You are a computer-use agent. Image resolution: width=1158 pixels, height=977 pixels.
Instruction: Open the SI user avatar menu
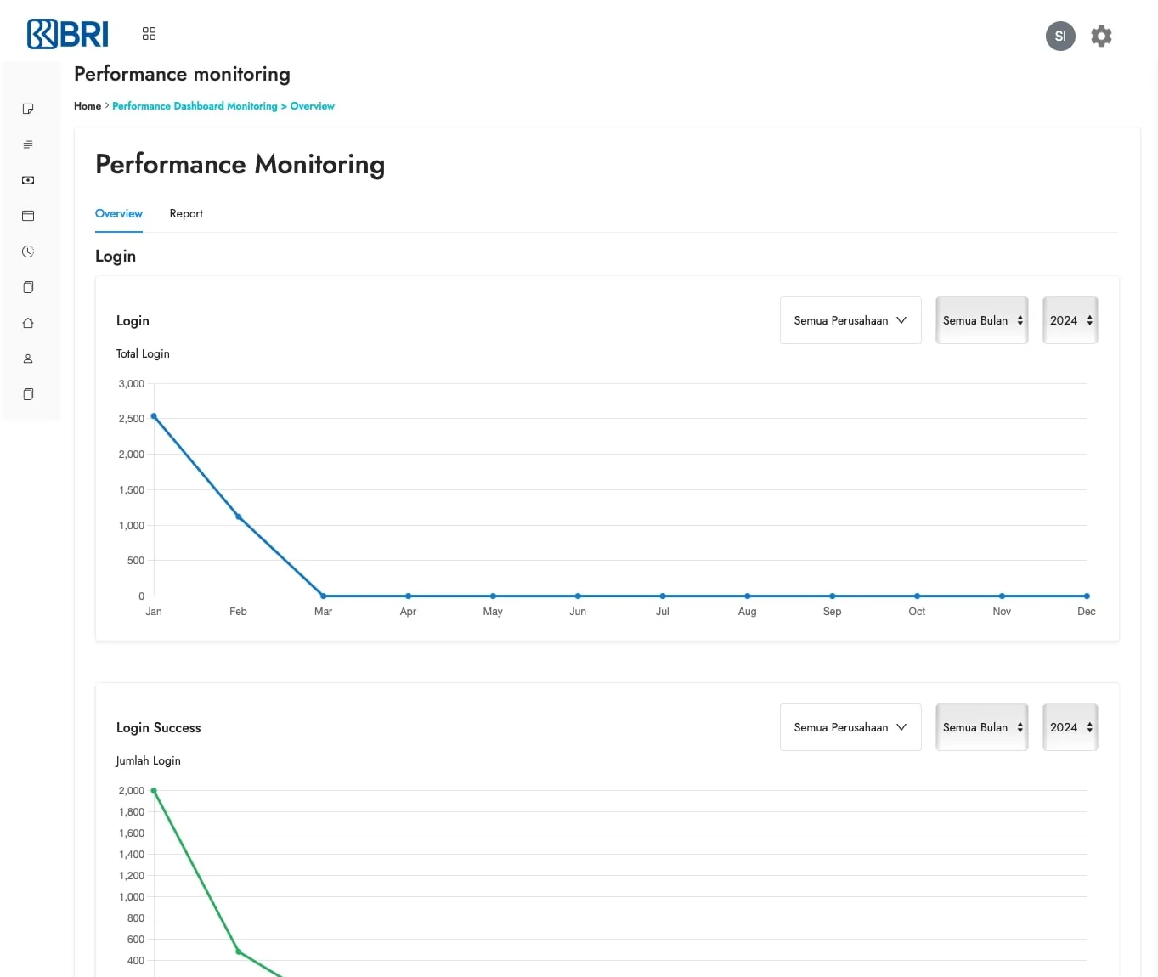coord(1060,36)
